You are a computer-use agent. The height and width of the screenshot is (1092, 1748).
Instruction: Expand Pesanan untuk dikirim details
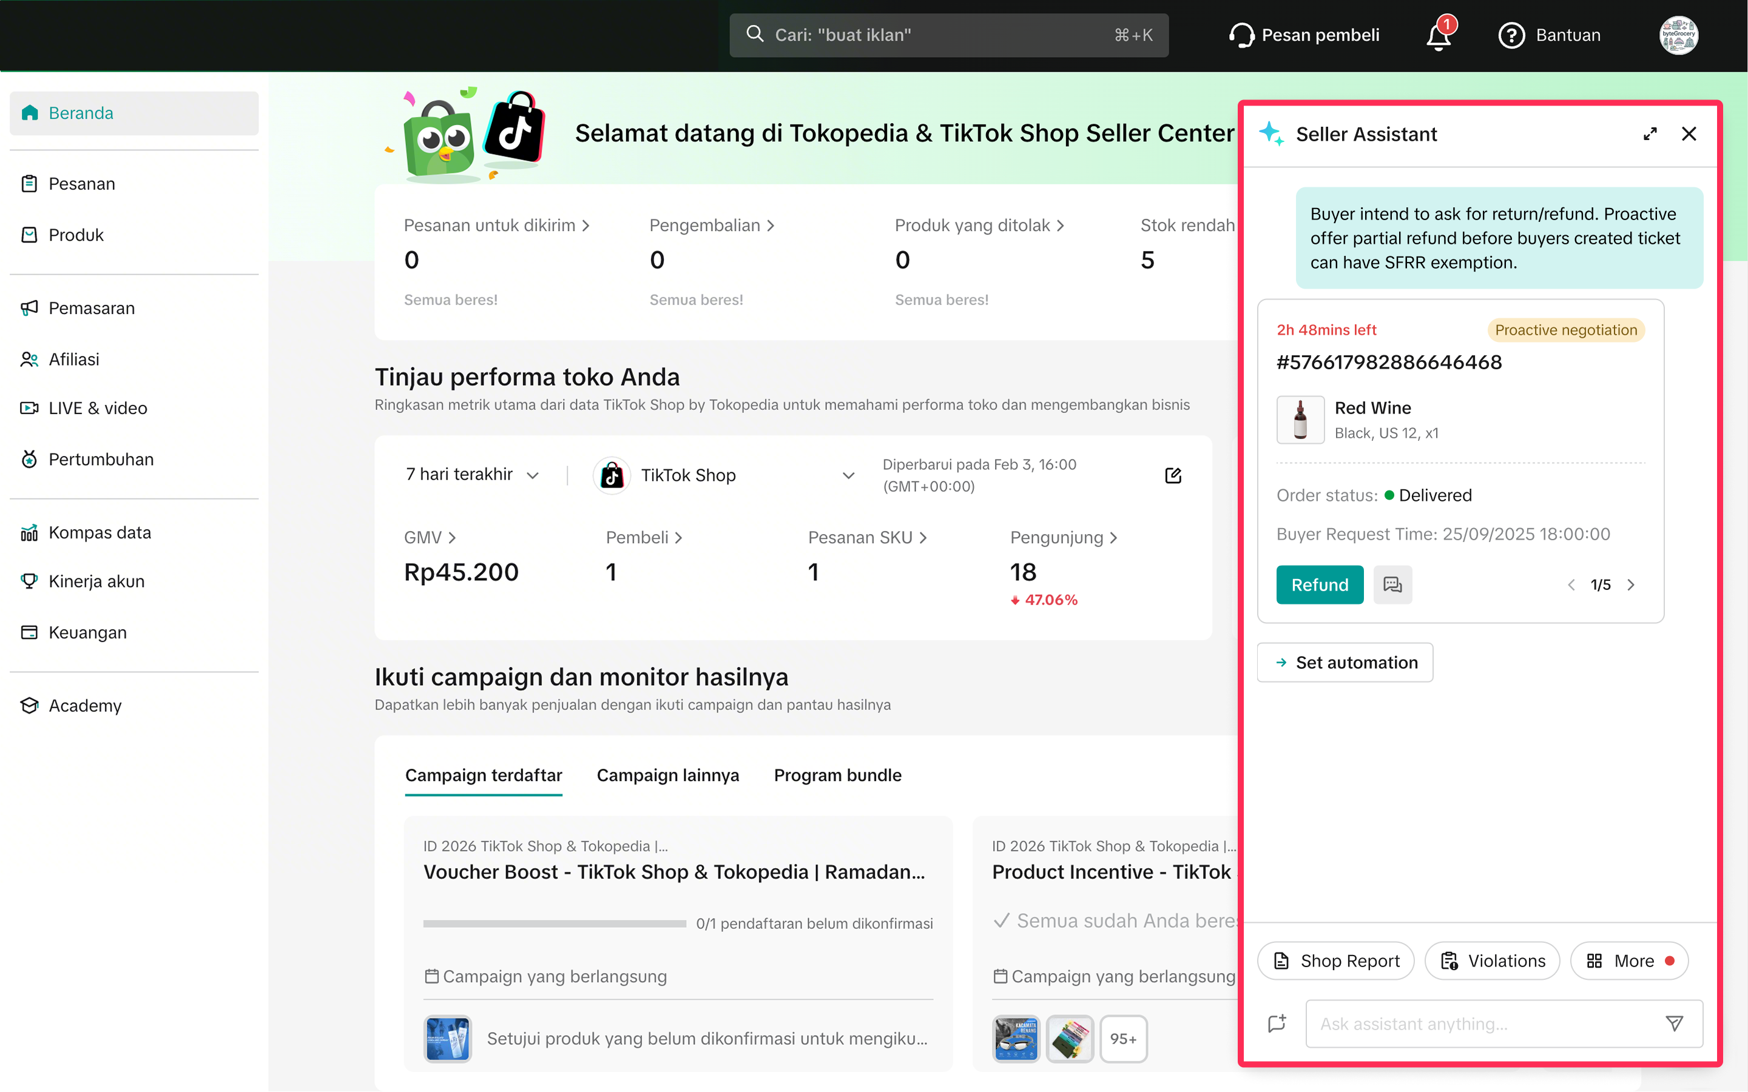tap(496, 226)
